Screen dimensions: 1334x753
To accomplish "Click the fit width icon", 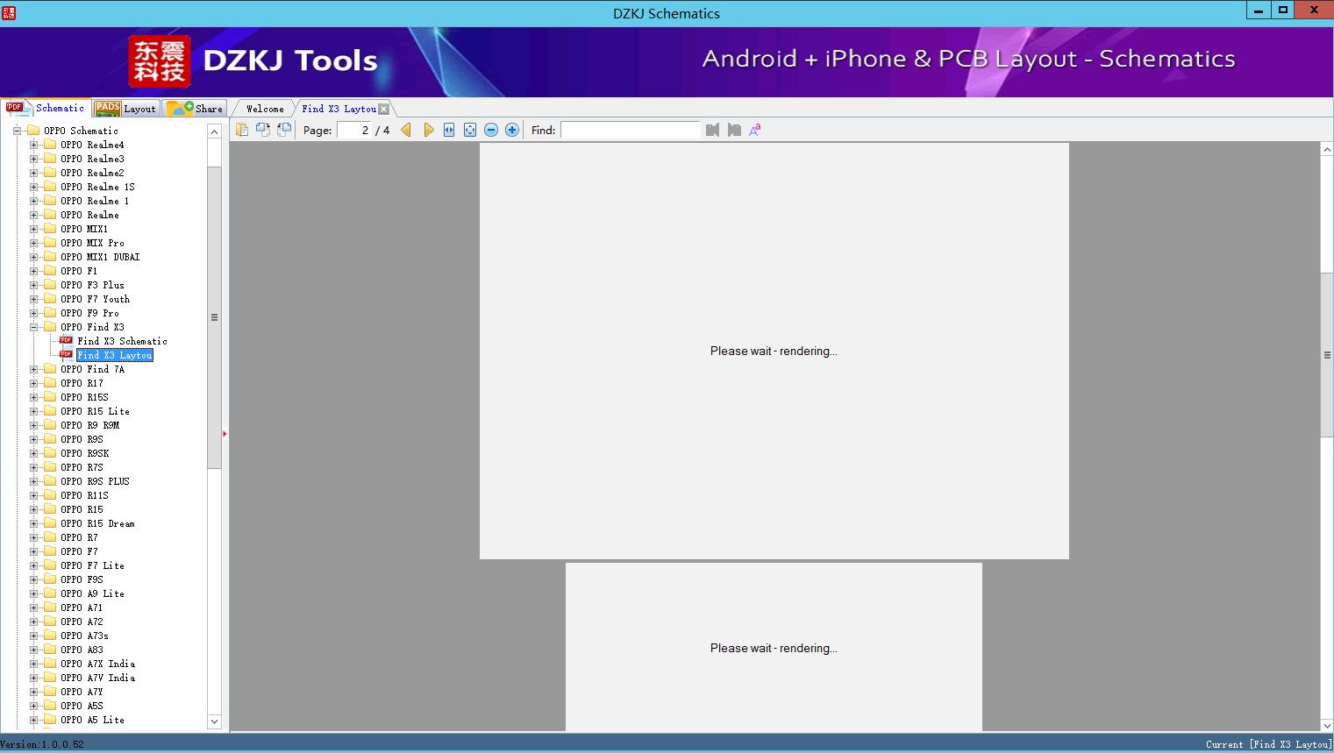I will (449, 130).
